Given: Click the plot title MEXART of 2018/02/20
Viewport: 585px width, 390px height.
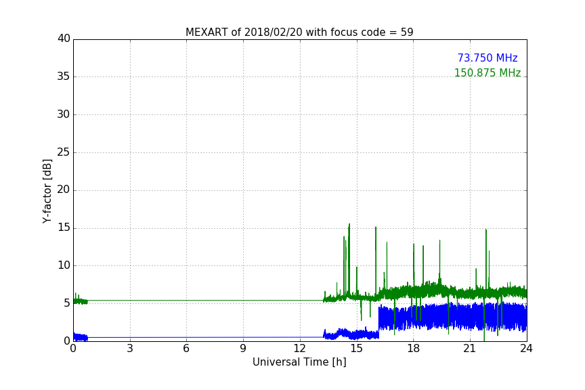Looking at the screenshot, I should point(299,32).
